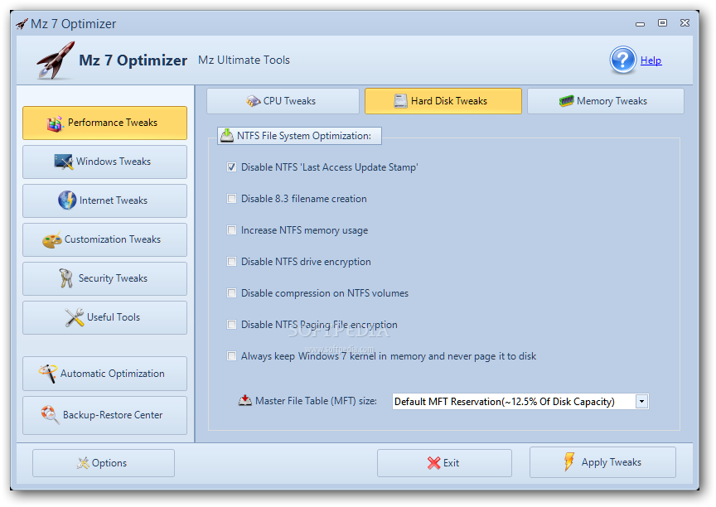Check Disable NTFS Paging File encryption
This screenshot has width=716, height=507.
pos(231,325)
